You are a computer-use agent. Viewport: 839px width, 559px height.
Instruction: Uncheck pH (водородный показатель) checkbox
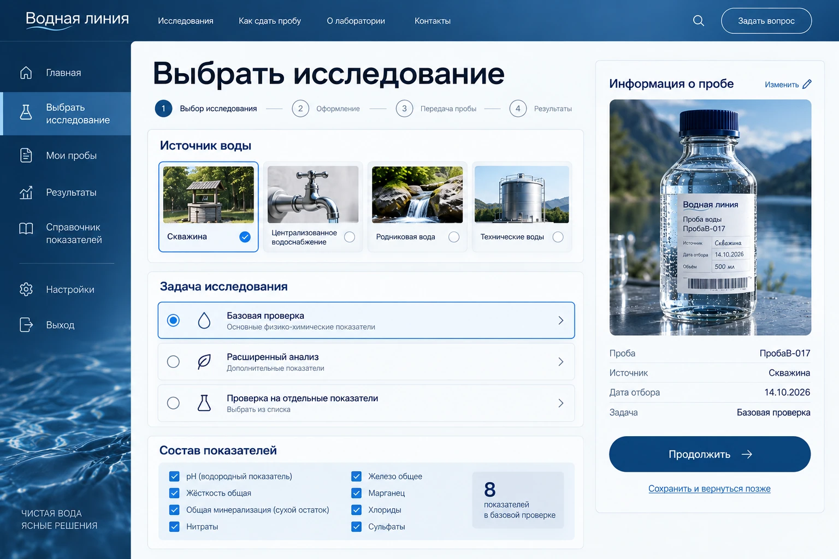pyautogui.click(x=174, y=476)
